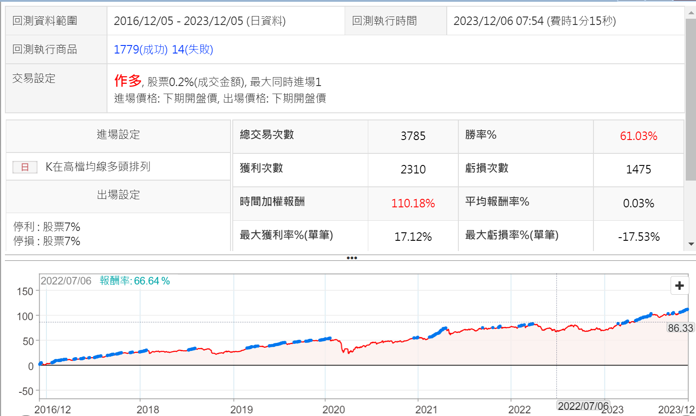Open the 1779(成功) successful products link
The image size is (696, 416).
[140, 49]
